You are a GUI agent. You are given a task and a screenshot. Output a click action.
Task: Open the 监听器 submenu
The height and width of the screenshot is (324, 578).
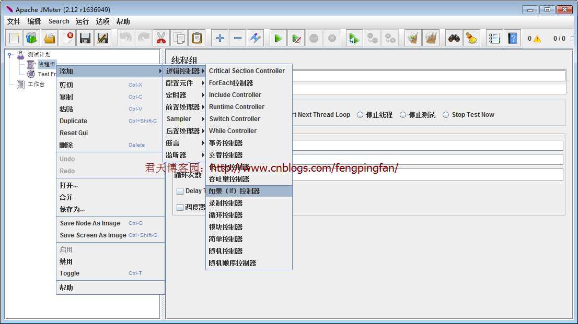[184, 155]
